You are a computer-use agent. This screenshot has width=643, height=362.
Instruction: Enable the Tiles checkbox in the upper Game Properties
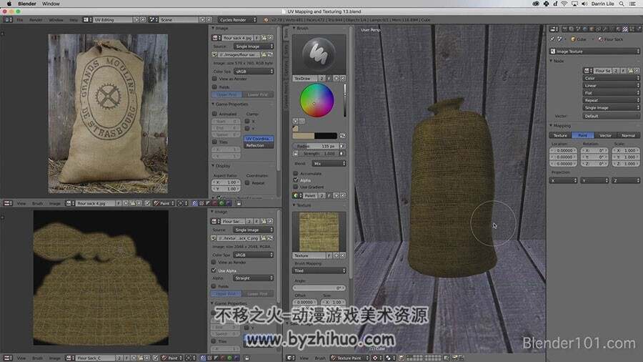click(x=214, y=142)
